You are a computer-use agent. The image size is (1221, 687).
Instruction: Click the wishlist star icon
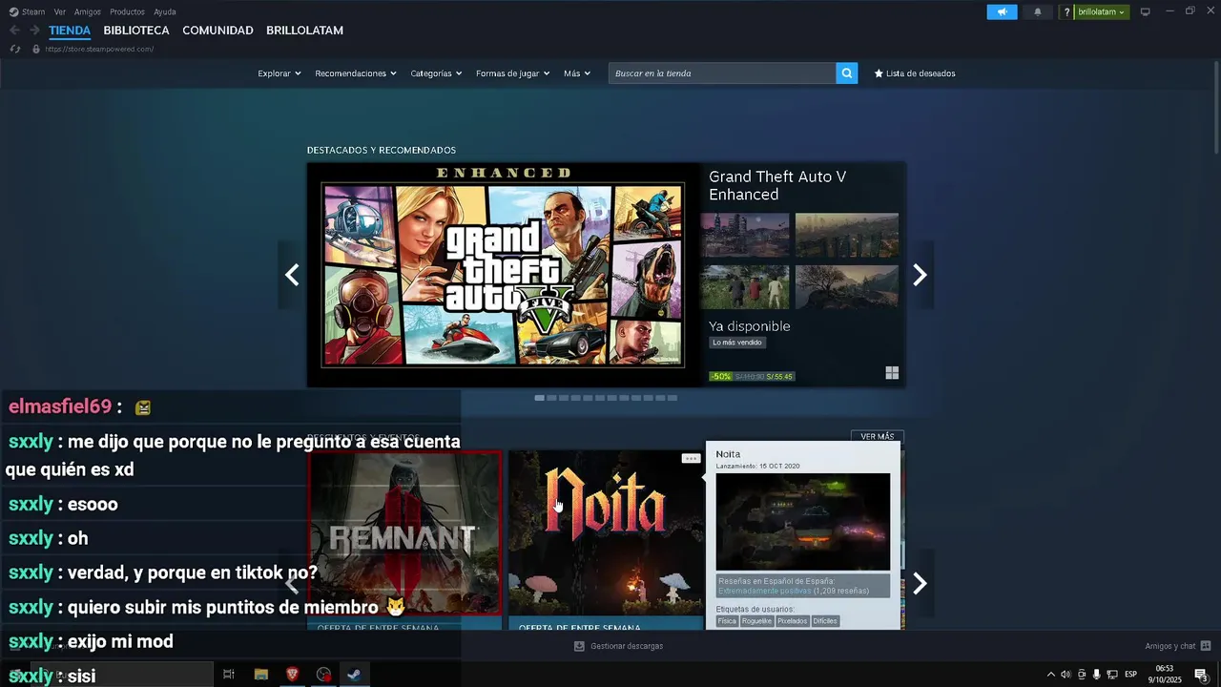coord(879,73)
